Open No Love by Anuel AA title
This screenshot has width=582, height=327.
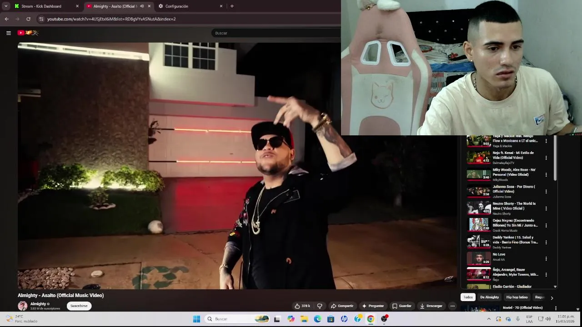click(499, 254)
